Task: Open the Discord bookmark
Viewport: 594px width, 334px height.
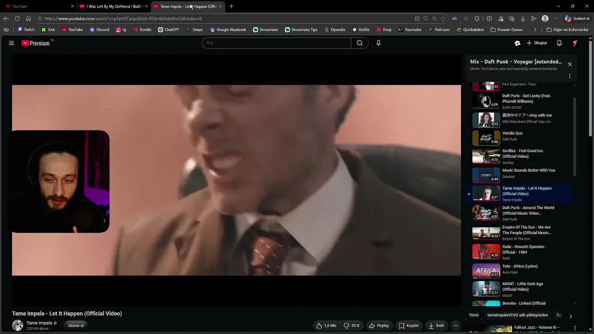Action: tap(99, 30)
